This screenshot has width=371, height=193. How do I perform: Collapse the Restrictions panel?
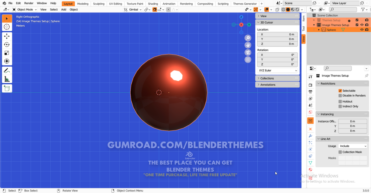pyautogui.click(x=342, y=84)
